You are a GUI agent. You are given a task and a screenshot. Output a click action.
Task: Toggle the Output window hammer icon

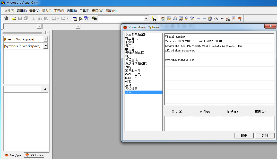(81, 19)
